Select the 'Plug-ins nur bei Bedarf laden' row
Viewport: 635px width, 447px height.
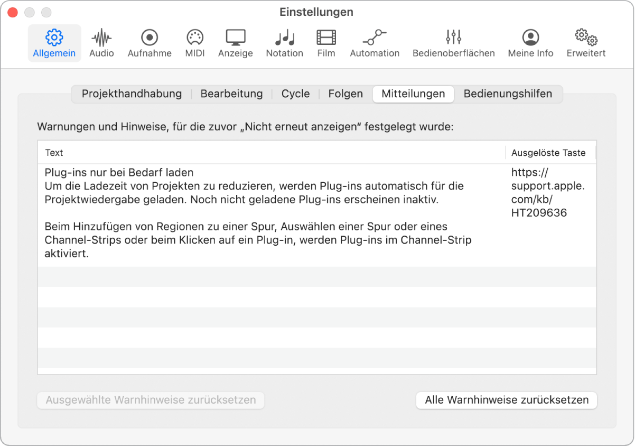317,216
